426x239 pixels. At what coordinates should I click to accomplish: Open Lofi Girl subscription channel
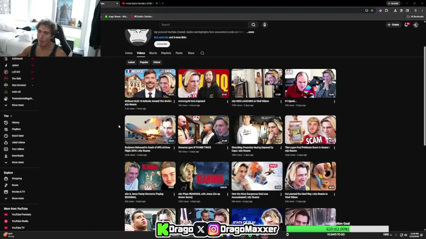click(16, 72)
